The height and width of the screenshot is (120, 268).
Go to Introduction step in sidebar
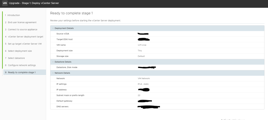coord(14,15)
